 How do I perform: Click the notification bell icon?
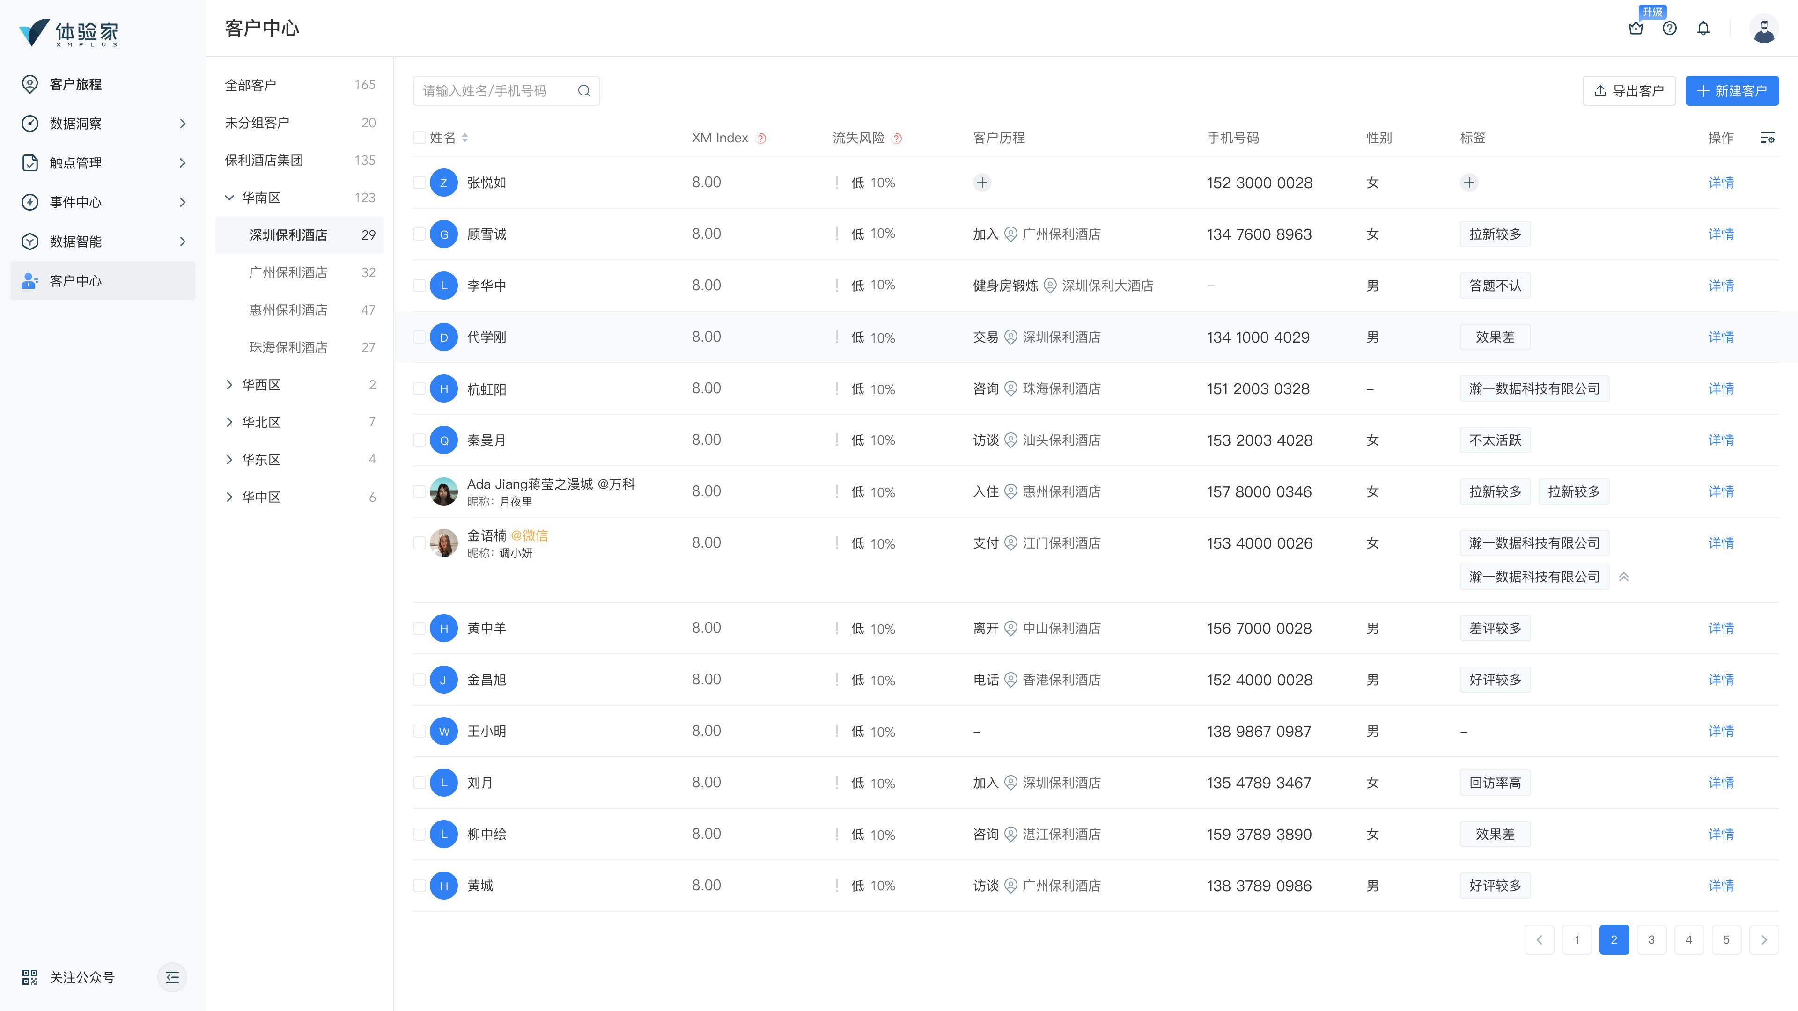[x=1703, y=29]
